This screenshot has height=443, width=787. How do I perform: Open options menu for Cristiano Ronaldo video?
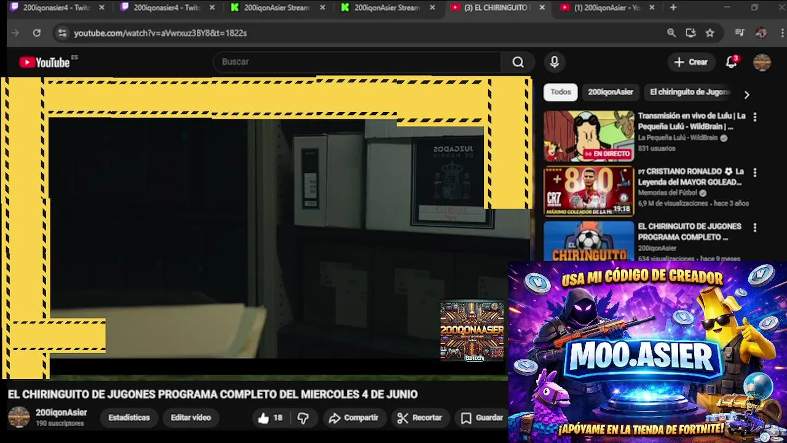tap(755, 173)
